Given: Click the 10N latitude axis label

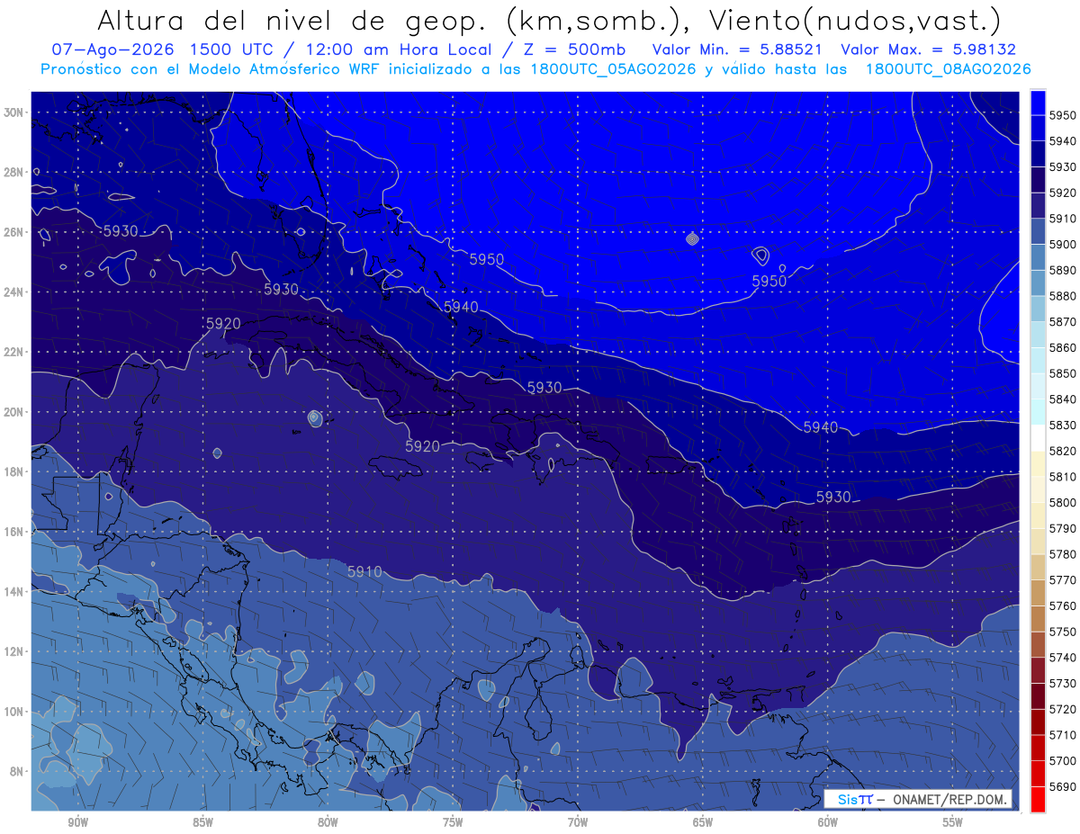Looking at the screenshot, I should pyautogui.click(x=13, y=711).
